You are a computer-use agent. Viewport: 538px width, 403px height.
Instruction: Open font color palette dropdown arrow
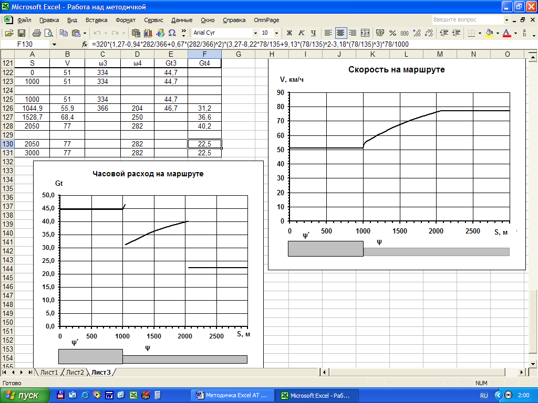pyautogui.click(x=515, y=33)
